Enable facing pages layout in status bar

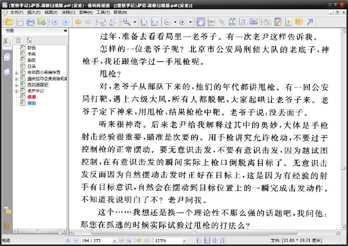tap(223, 240)
